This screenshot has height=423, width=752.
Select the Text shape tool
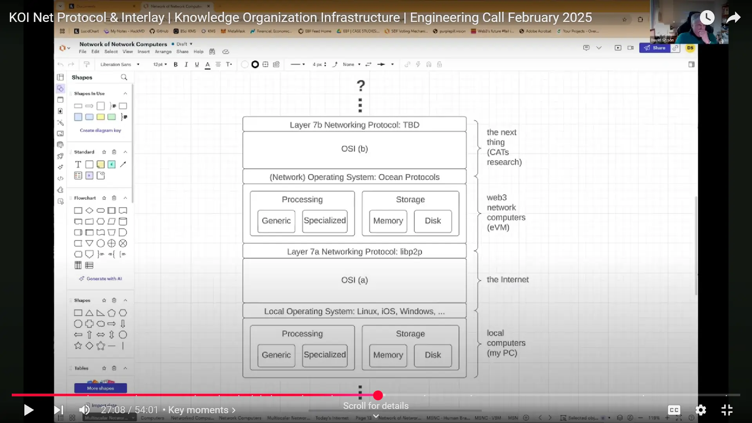pos(78,164)
